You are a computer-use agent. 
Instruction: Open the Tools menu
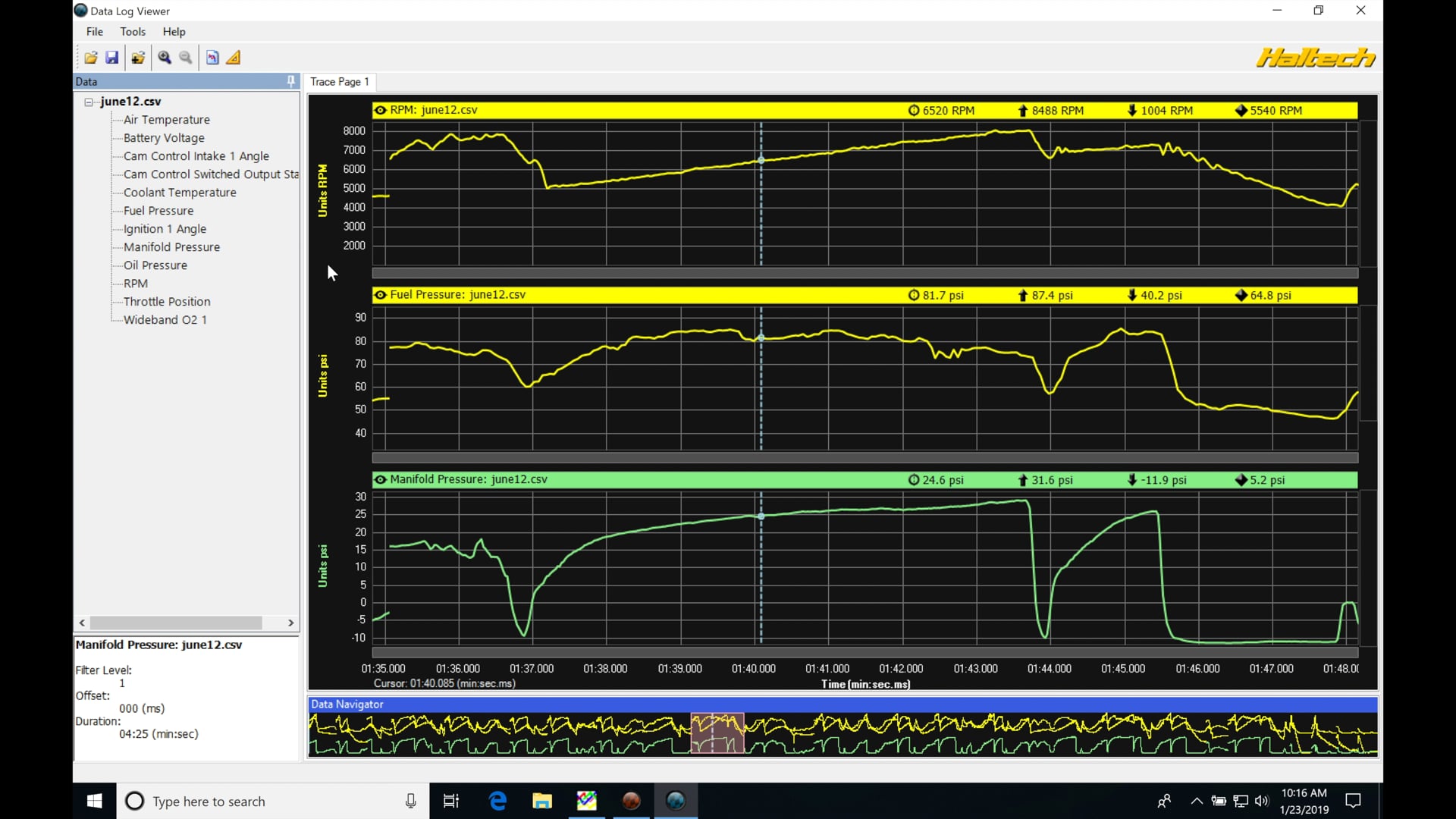[x=133, y=32]
